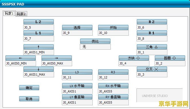Select the J0_4 field under 方块
The height and width of the screenshot is (109, 190).
(x=134, y=63)
